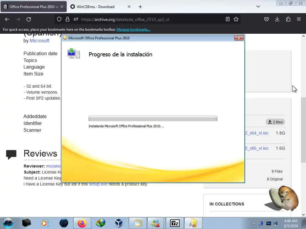Screen dimensions: 306x229
Task: Download the x64_vl.iso file link
Action: point(257,133)
